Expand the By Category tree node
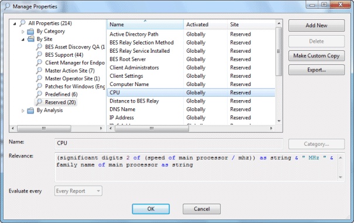Viewport: 354px width, 223px height. (23, 32)
